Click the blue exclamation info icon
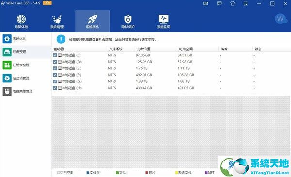The height and width of the screenshot is (177, 291). (x=61, y=39)
